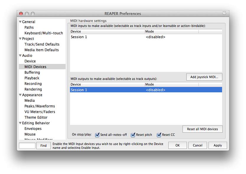Select Track/Send Defaults page
Viewport: 246px width, 174px height.
[42, 44]
